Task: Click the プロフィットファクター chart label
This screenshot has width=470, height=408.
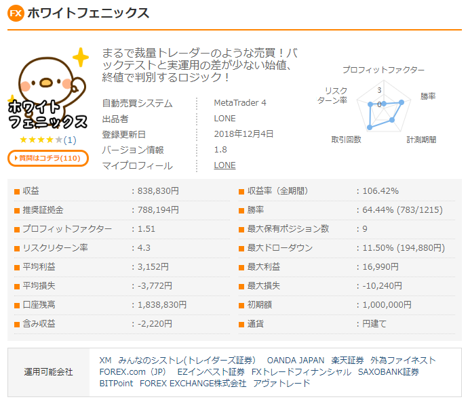Action: 383,70
